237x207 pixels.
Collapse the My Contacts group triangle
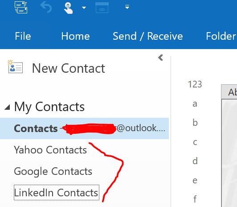click(7, 107)
